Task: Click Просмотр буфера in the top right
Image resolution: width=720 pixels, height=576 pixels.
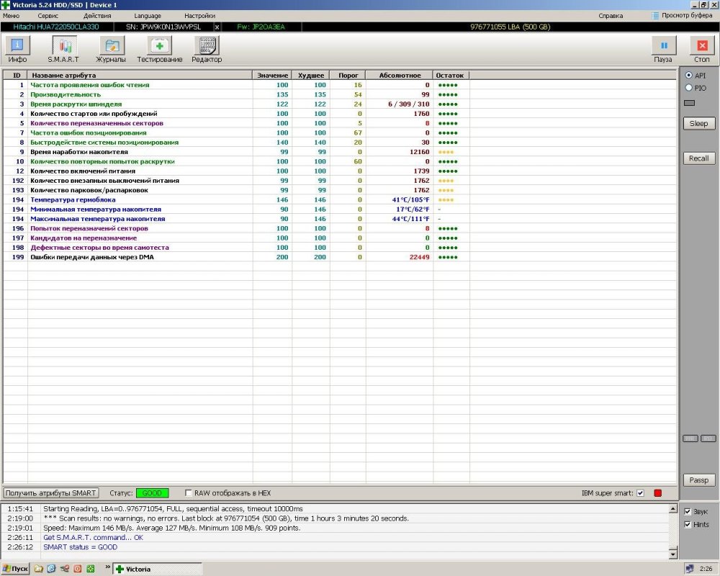Action: click(x=685, y=15)
